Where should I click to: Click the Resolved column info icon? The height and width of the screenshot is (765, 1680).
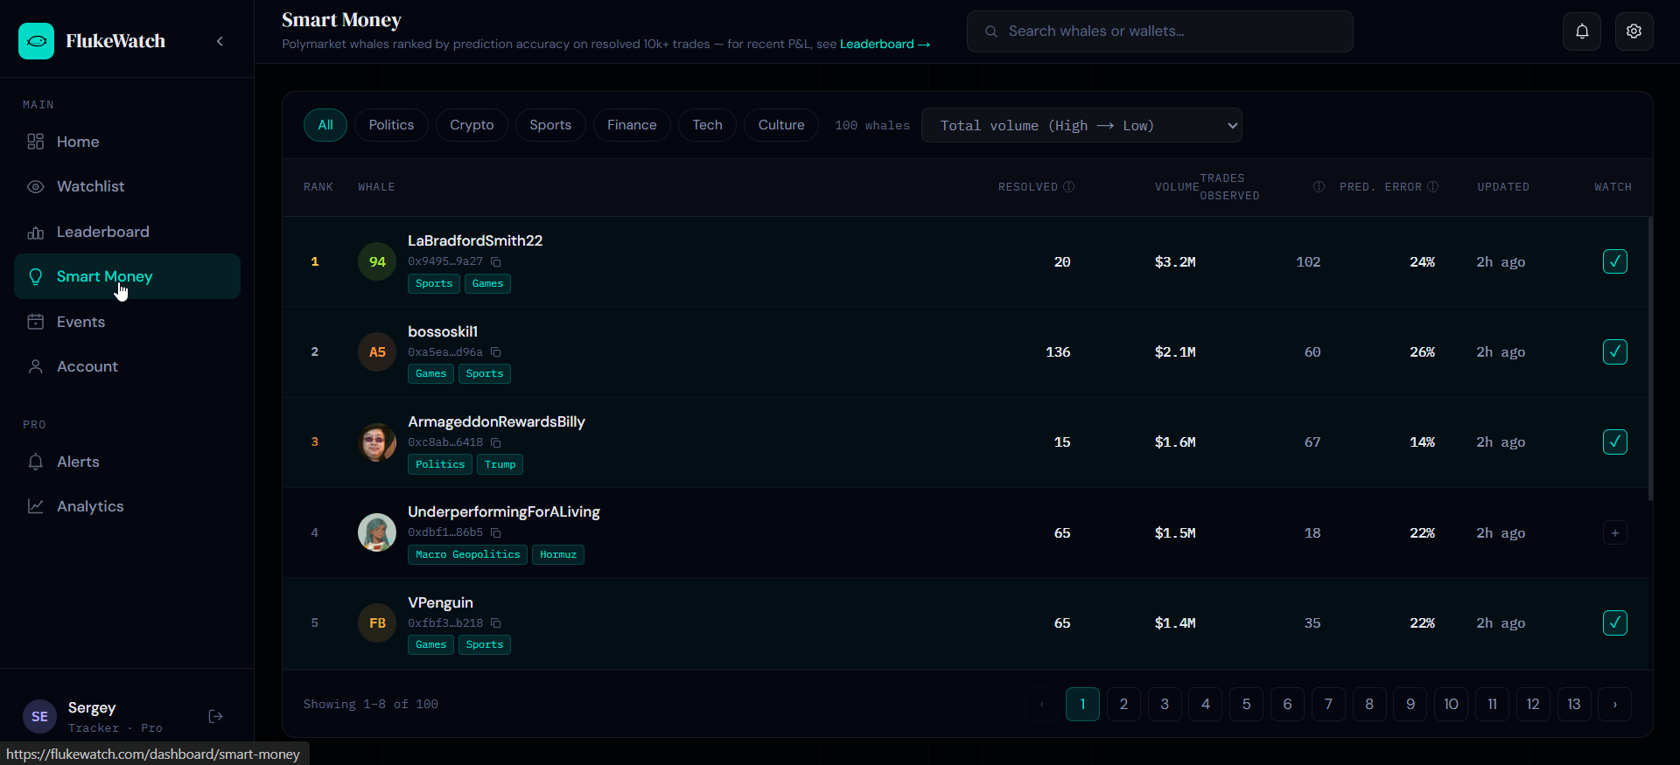[1068, 187]
